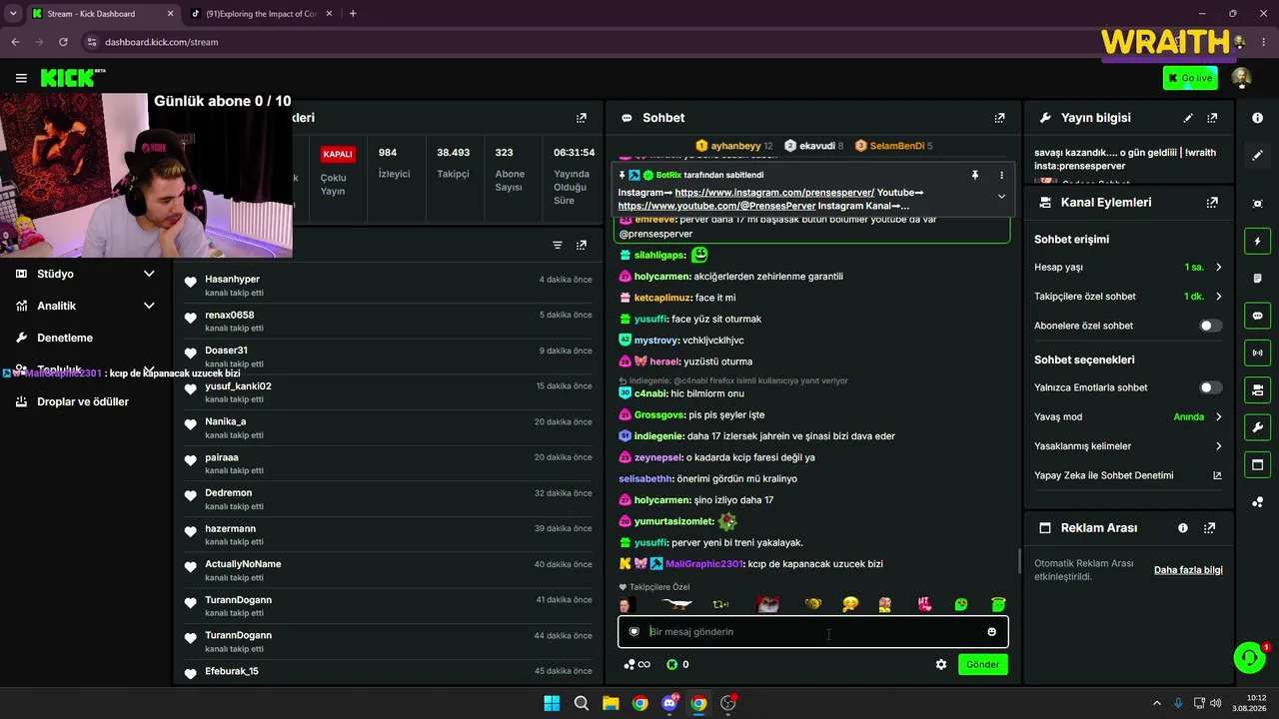Open chat settings gear beside Gönder

point(941,664)
